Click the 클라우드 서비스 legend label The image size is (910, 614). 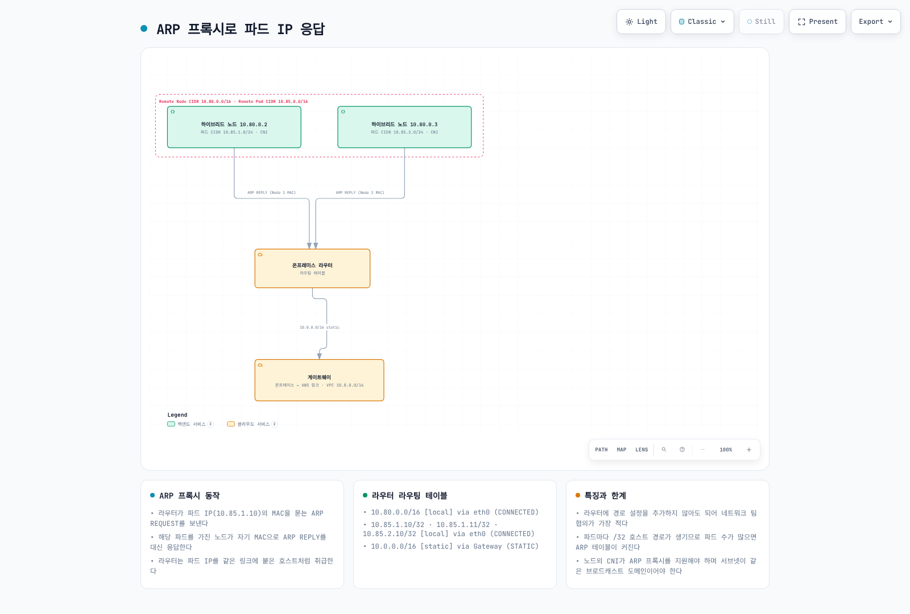tap(254, 424)
